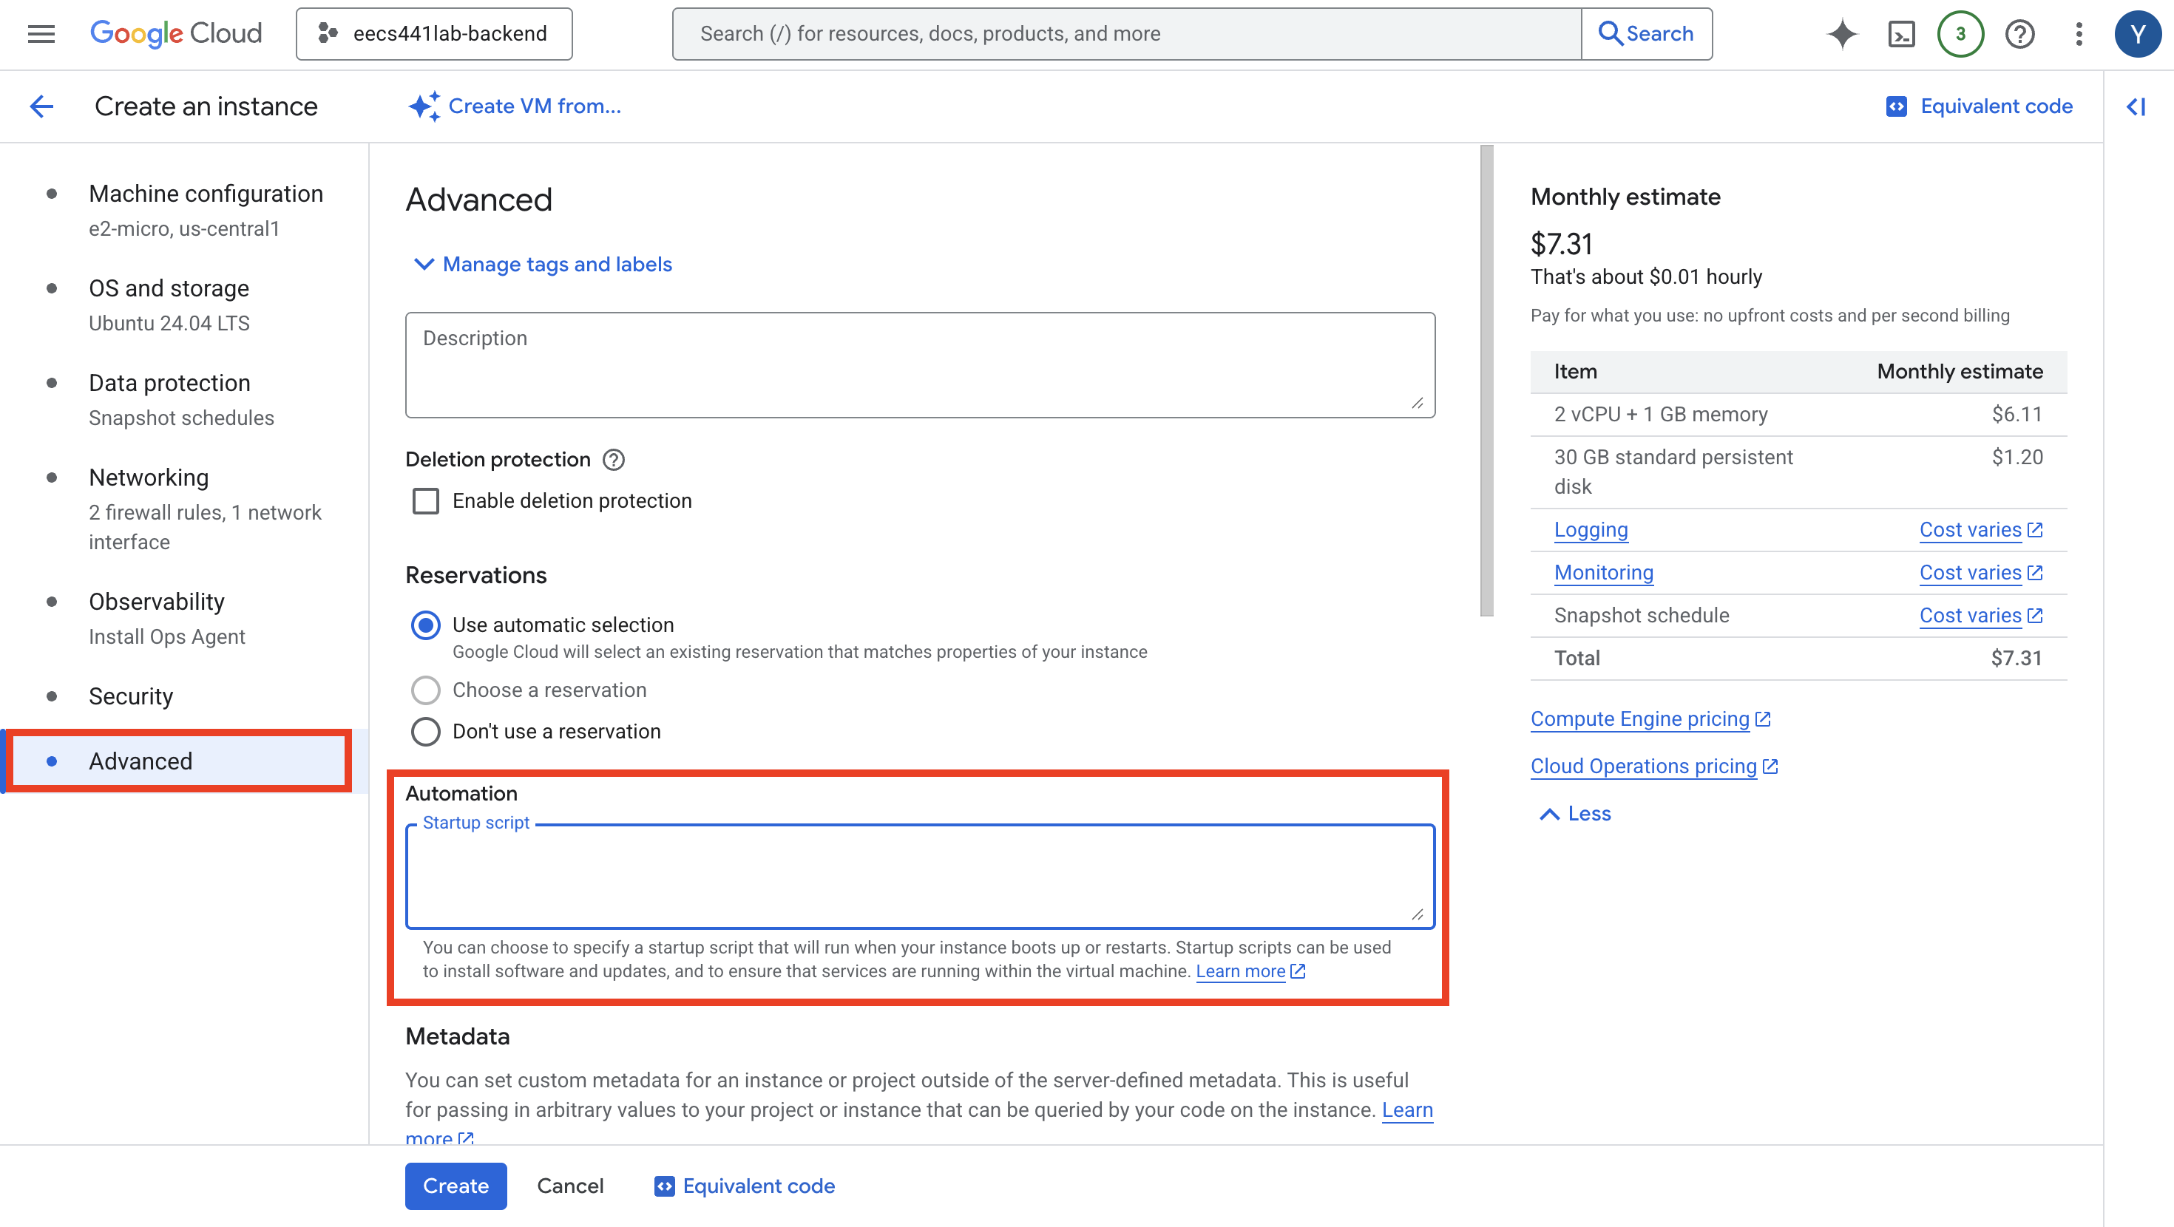Activate Cloud Shell terminal icon
Screen dimensions: 2174x1227
click(x=1901, y=34)
